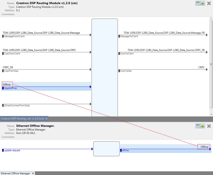Close the Ethernet Offline Manager panel

[209, 126]
